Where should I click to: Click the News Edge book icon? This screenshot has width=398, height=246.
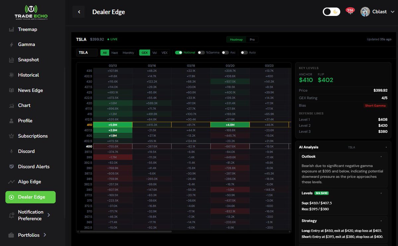11,90
